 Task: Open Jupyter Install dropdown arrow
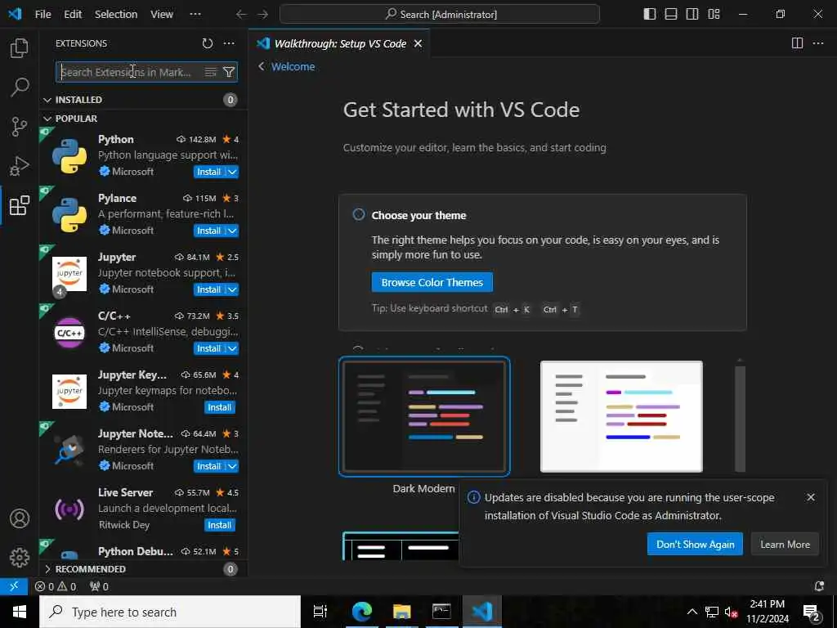click(232, 289)
